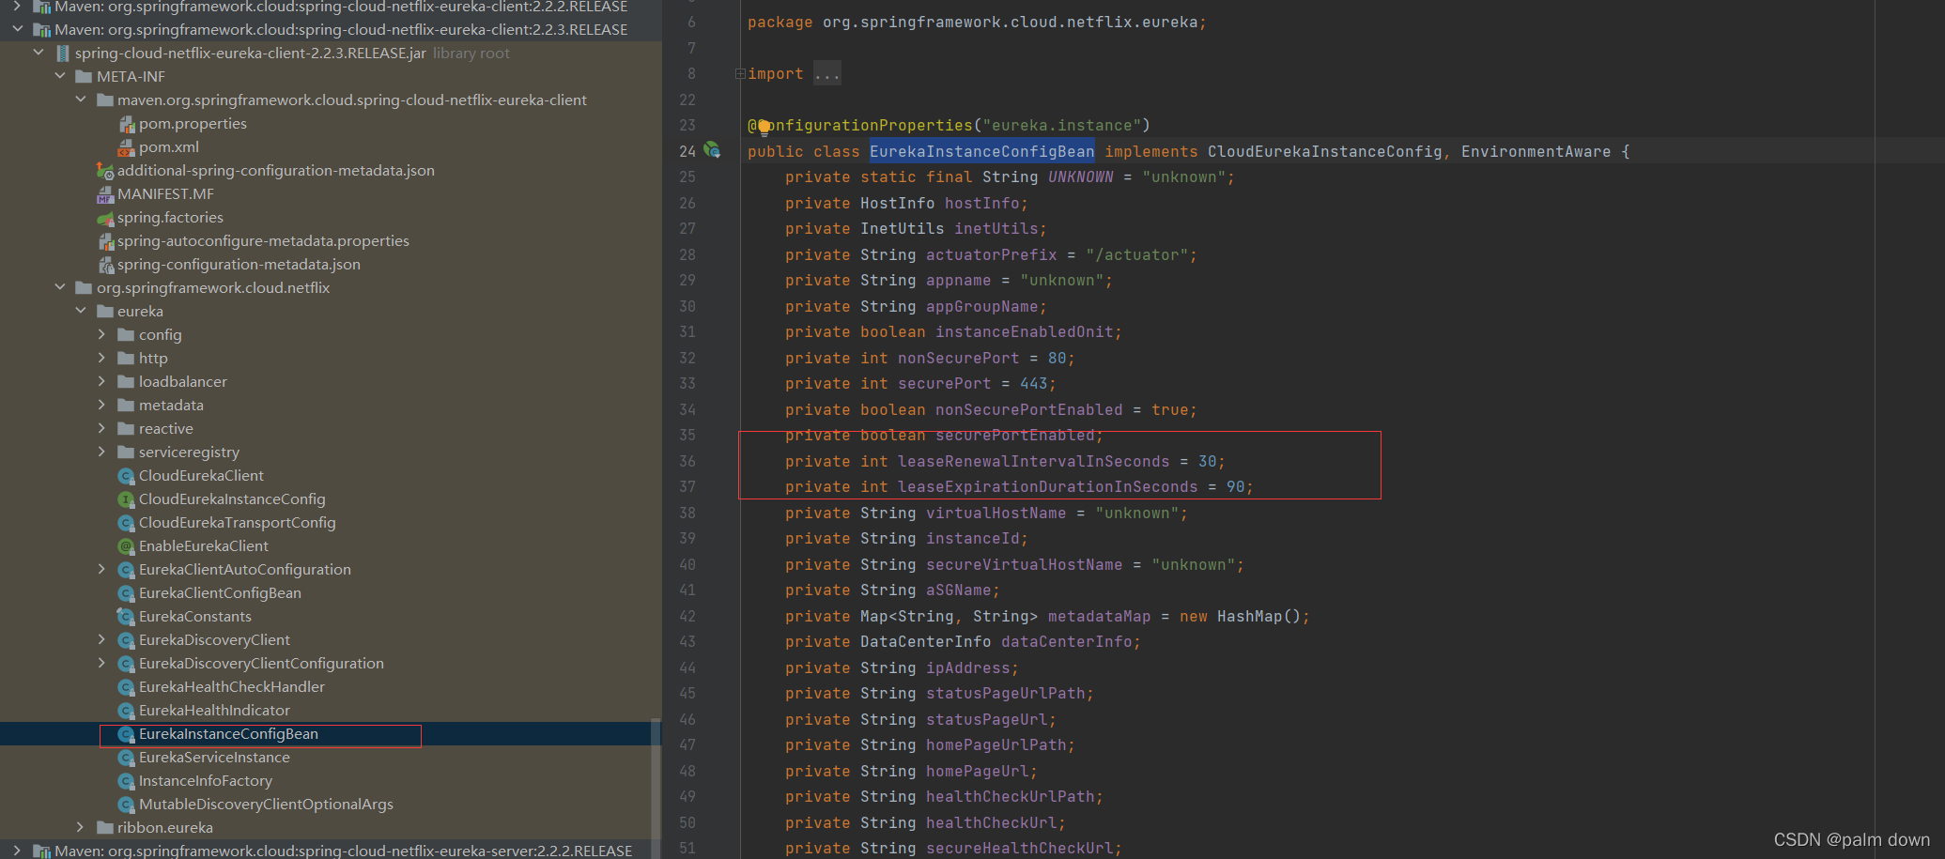
Task: Click the spring.factories file icon
Action: click(x=105, y=218)
